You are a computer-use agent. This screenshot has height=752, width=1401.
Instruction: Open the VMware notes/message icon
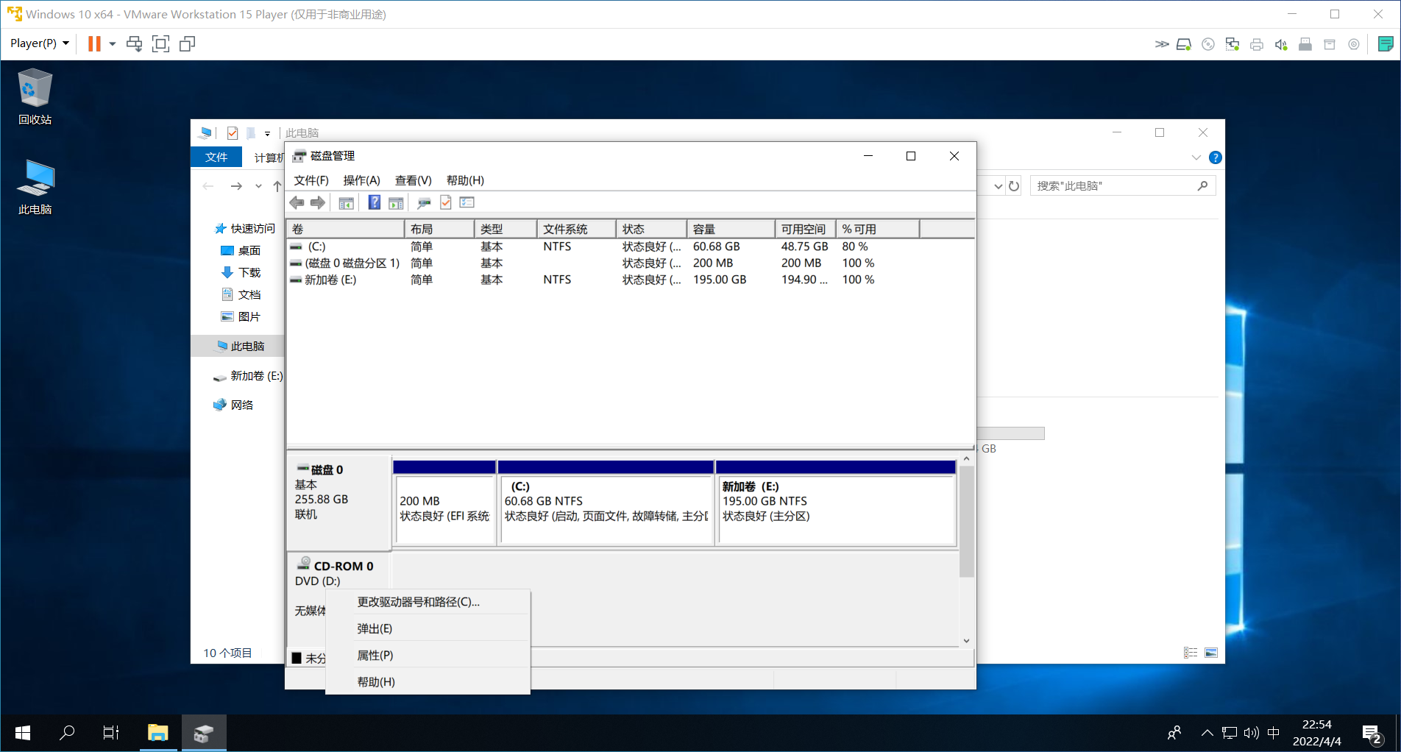(1386, 44)
